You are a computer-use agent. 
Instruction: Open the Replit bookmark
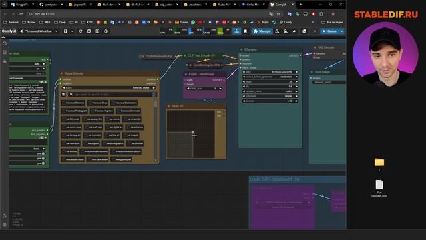pyautogui.click(x=263, y=22)
